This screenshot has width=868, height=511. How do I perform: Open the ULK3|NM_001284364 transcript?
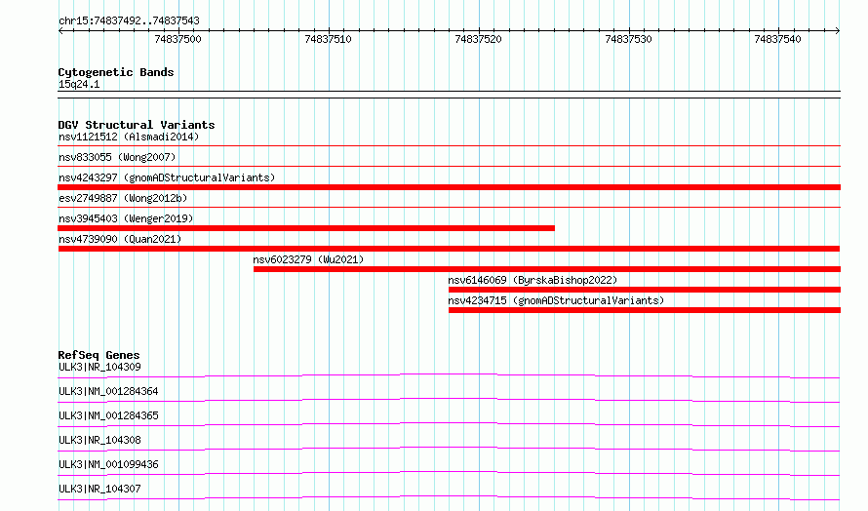coord(108,391)
